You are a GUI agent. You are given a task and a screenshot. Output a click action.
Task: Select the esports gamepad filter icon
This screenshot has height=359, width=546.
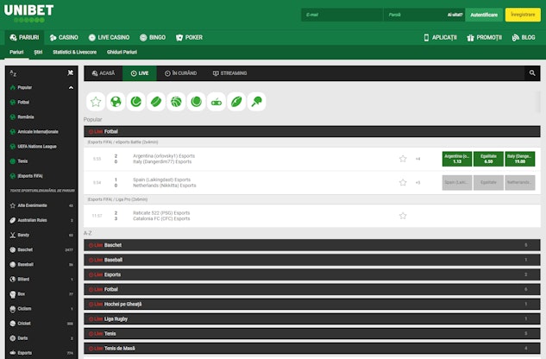[217, 102]
